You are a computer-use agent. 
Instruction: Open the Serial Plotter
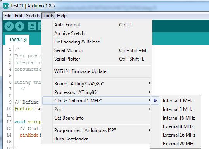click(x=97, y=59)
